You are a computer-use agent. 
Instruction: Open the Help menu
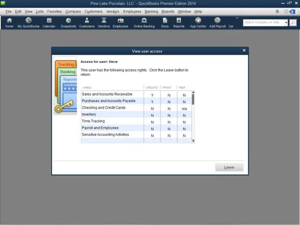[x=198, y=11]
